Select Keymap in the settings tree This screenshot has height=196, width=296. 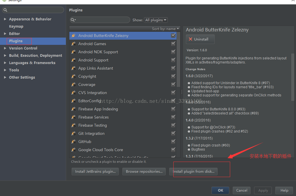coord(16,27)
